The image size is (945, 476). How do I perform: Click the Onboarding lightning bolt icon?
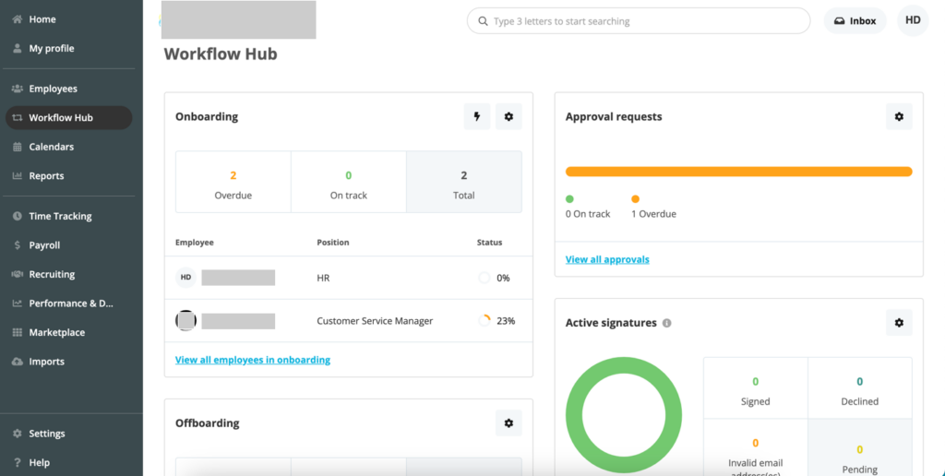click(x=477, y=116)
